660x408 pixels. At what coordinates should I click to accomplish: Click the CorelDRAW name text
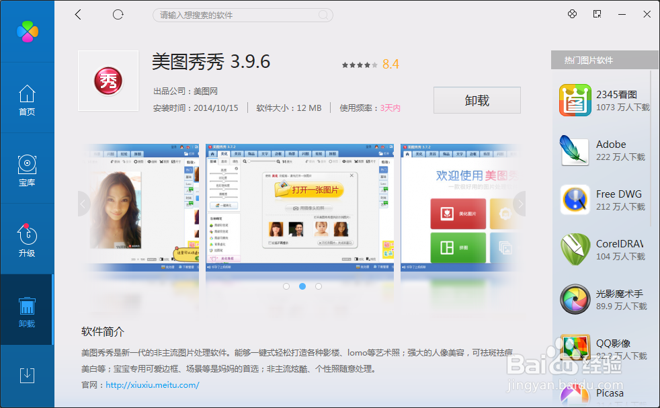tap(620, 244)
